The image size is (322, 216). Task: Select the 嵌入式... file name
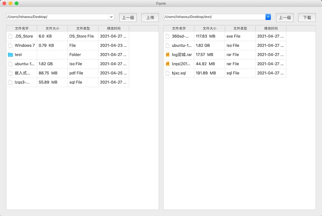pos(23,73)
